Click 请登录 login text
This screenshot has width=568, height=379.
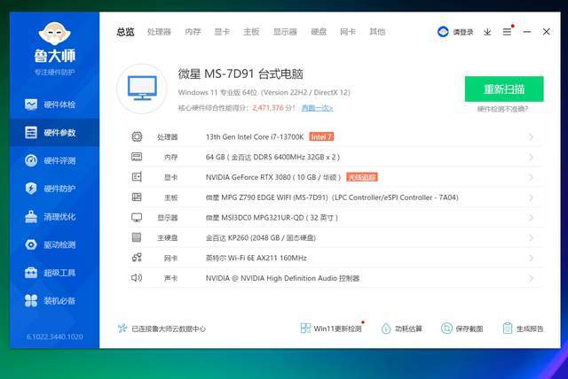pos(463,32)
